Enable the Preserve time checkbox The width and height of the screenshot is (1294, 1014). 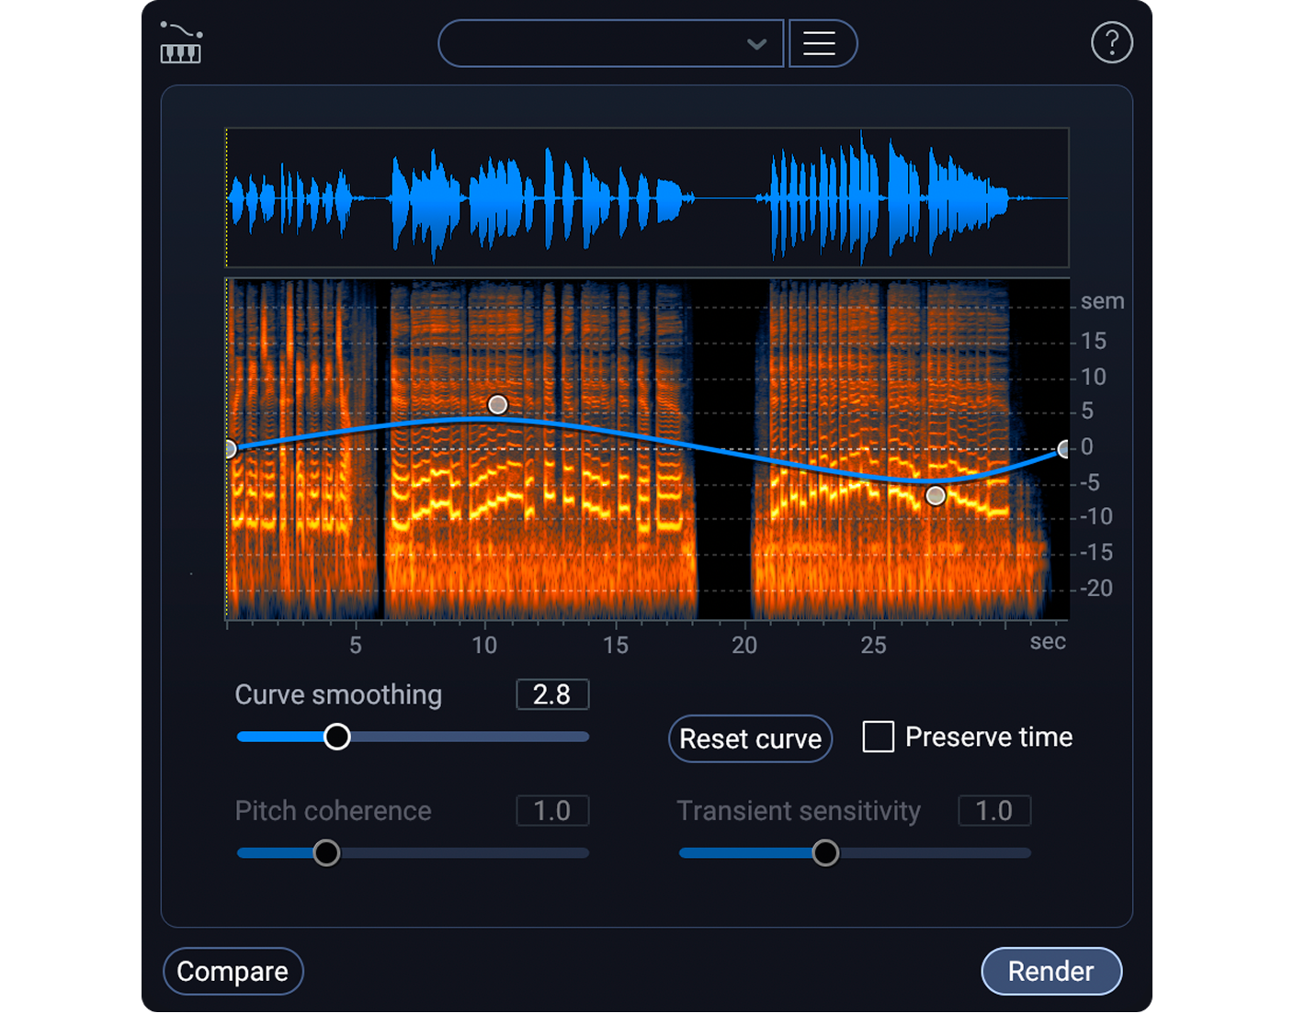[x=879, y=736]
